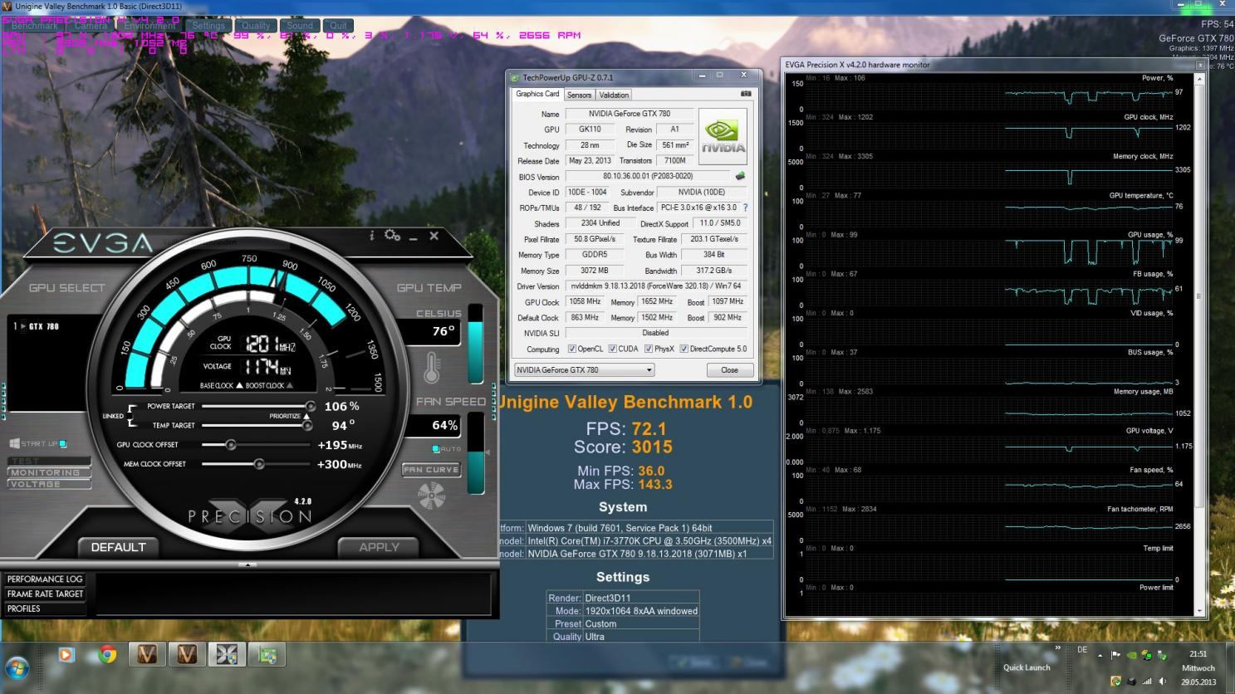
Task: Click the Unigine Valley title bar icon
Action: (7, 6)
